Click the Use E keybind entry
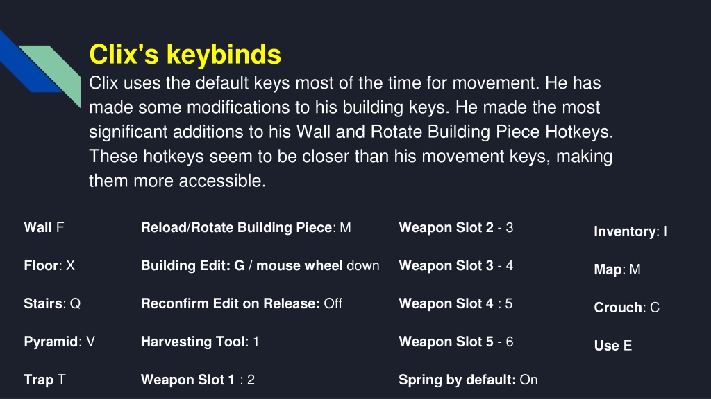The image size is (711, 399). (x=612, y=345)
